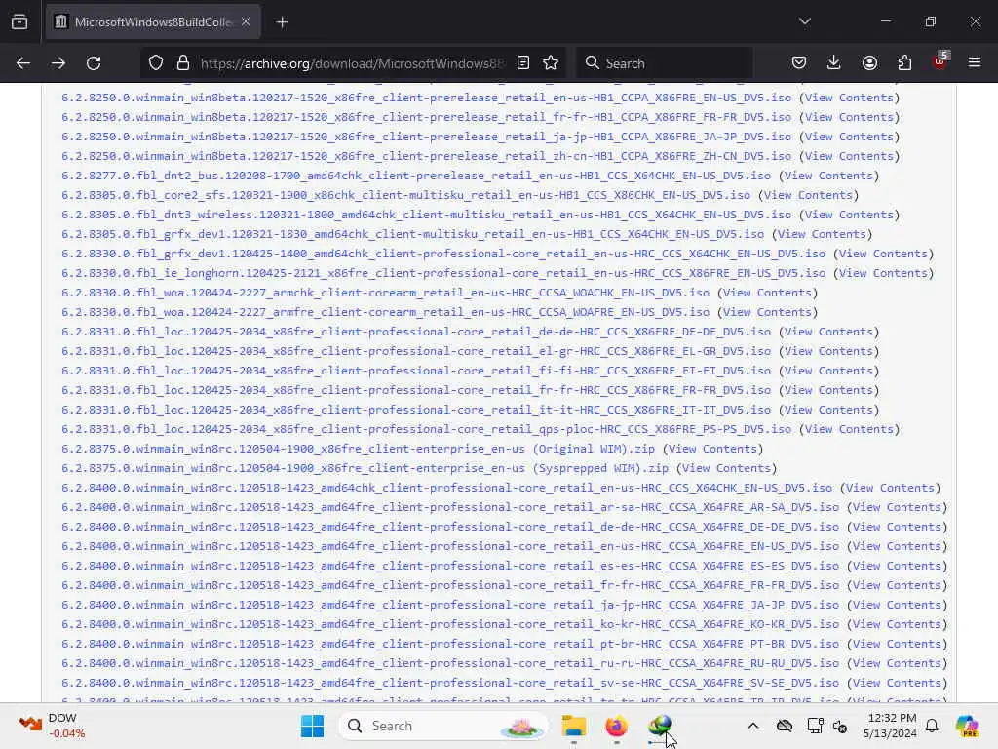The height and width of the screenshot is (749, 998).
Task: Switch to Firefox taskbar icon
Action: [x=616, y=726]
